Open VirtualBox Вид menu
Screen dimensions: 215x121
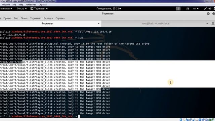tap(14, 5)
